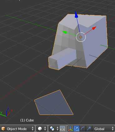Open the viewport shading sphere dropdown
Viewport: 115px width, 132px height.
(41, 129)
